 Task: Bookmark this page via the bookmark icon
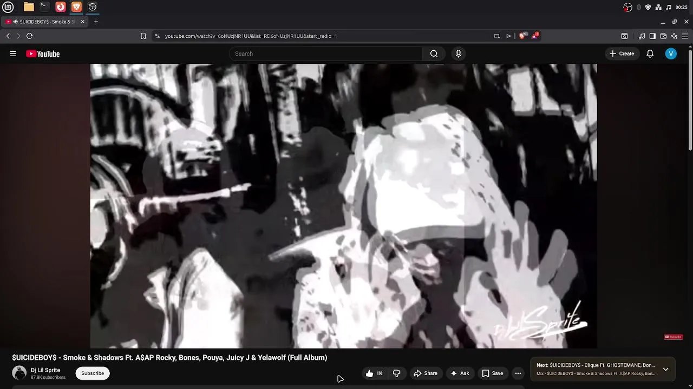[x=143, y=36]
